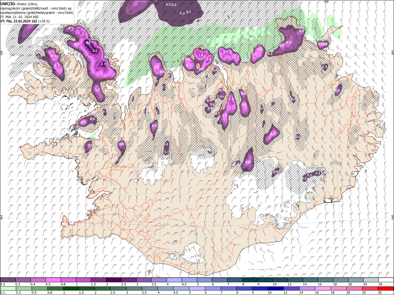Click the dark mauve 0.2–0.3 snow legend swatch

point(8,280)
